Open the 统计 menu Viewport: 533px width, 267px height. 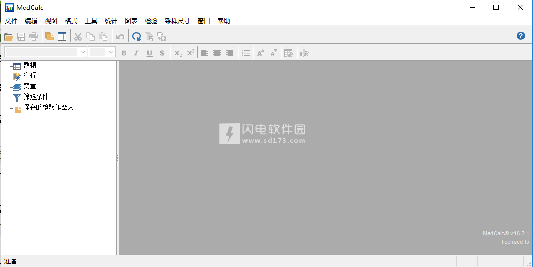tap(111, 21)
